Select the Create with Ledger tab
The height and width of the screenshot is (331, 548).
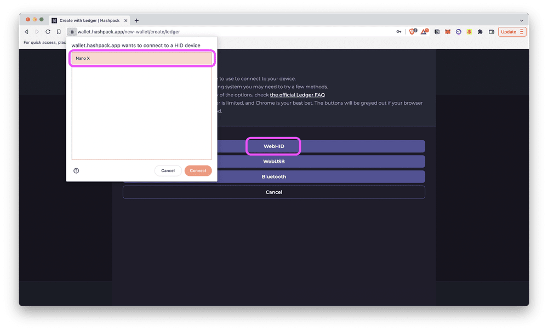click(x=88, y=20)
